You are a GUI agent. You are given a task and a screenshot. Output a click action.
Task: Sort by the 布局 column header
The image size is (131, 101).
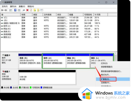26,15
